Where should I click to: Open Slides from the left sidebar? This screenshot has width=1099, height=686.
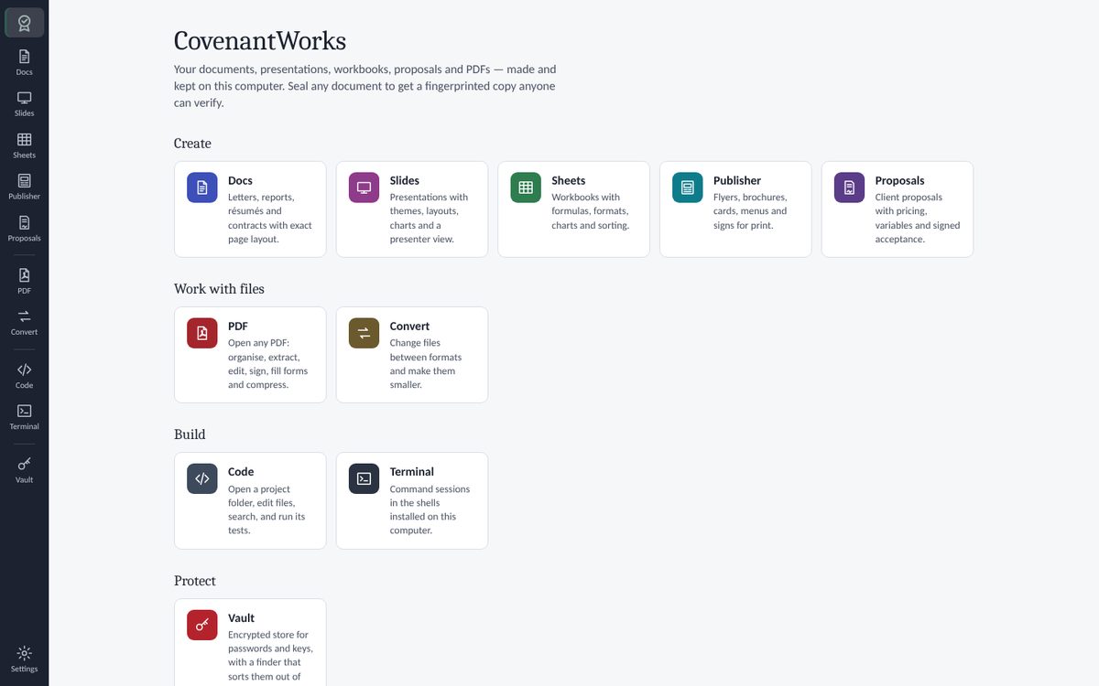point(24,103)
